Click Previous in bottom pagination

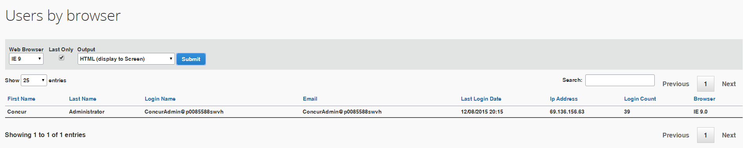coord(676,135)
